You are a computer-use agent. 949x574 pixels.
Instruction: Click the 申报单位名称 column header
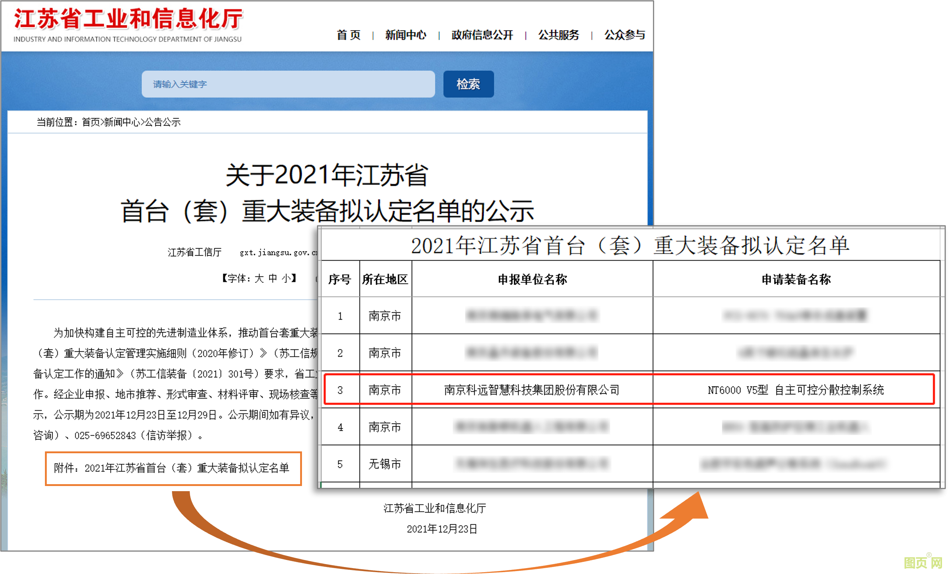click(x=532, y=279)
